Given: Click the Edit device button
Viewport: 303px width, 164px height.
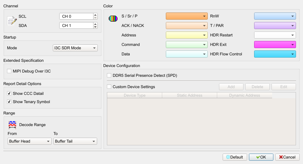Looking at the screenshot, I should [284, 87].
